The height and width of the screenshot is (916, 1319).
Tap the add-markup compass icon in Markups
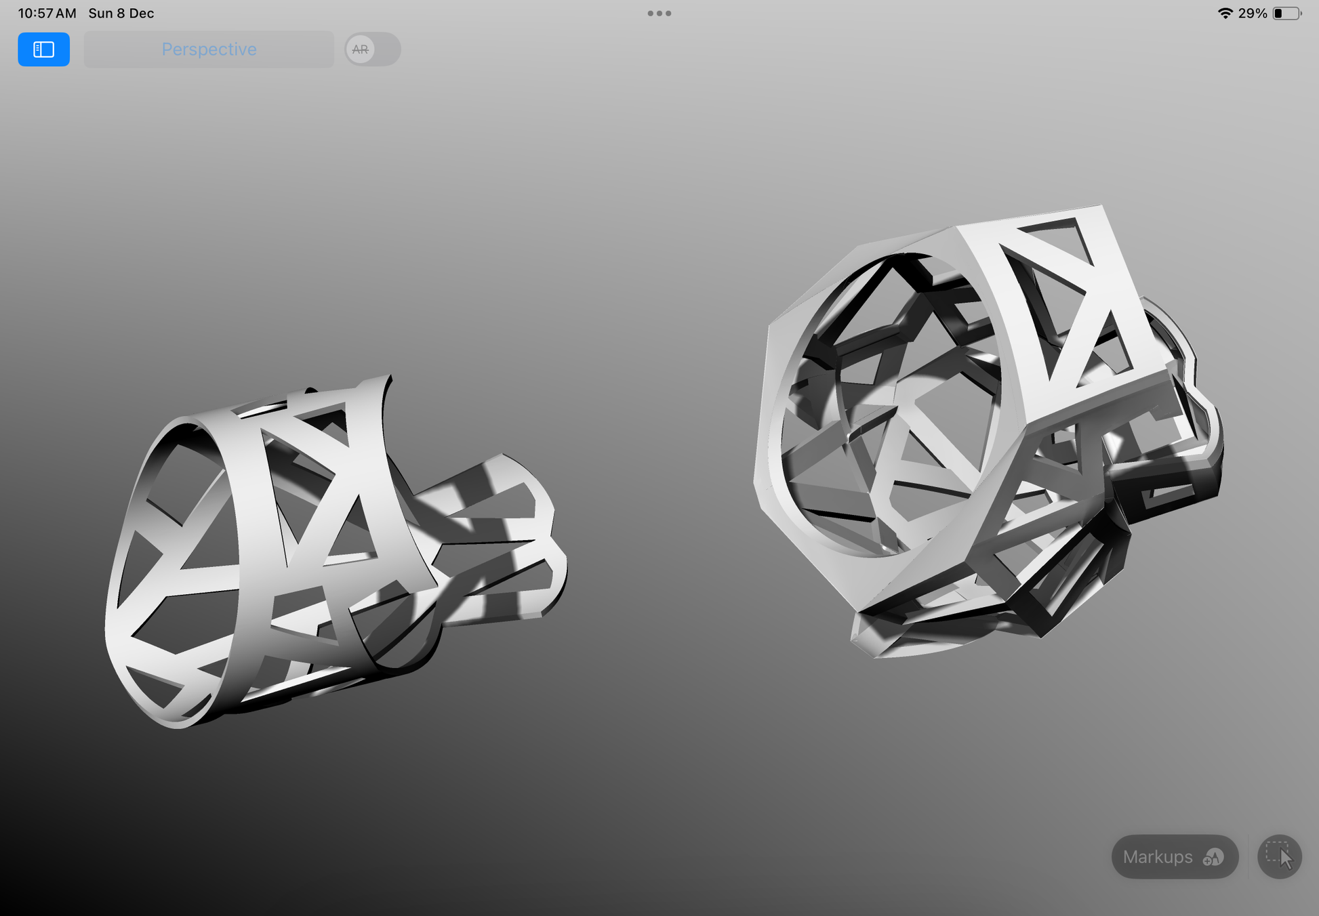[x=1213, y=858]
